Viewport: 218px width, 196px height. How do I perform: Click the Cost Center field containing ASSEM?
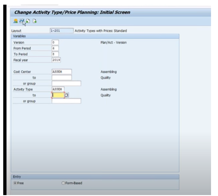click(62, 72)
